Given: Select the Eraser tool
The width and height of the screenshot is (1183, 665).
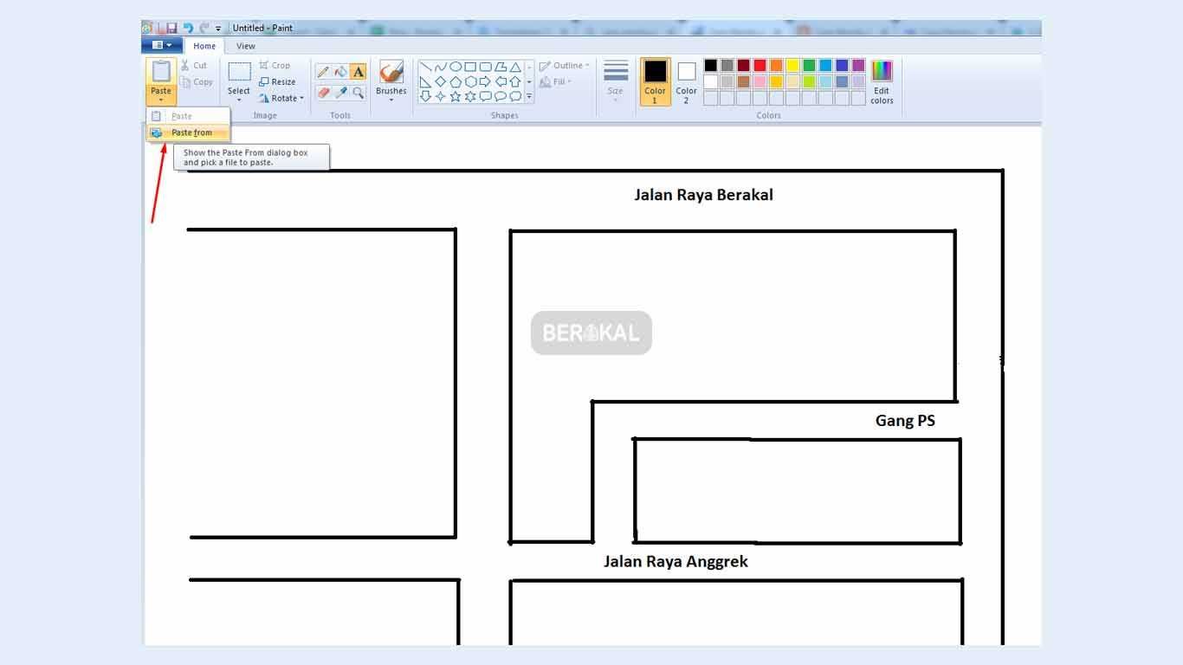Looking at the screenshot, I should (323, 92).
